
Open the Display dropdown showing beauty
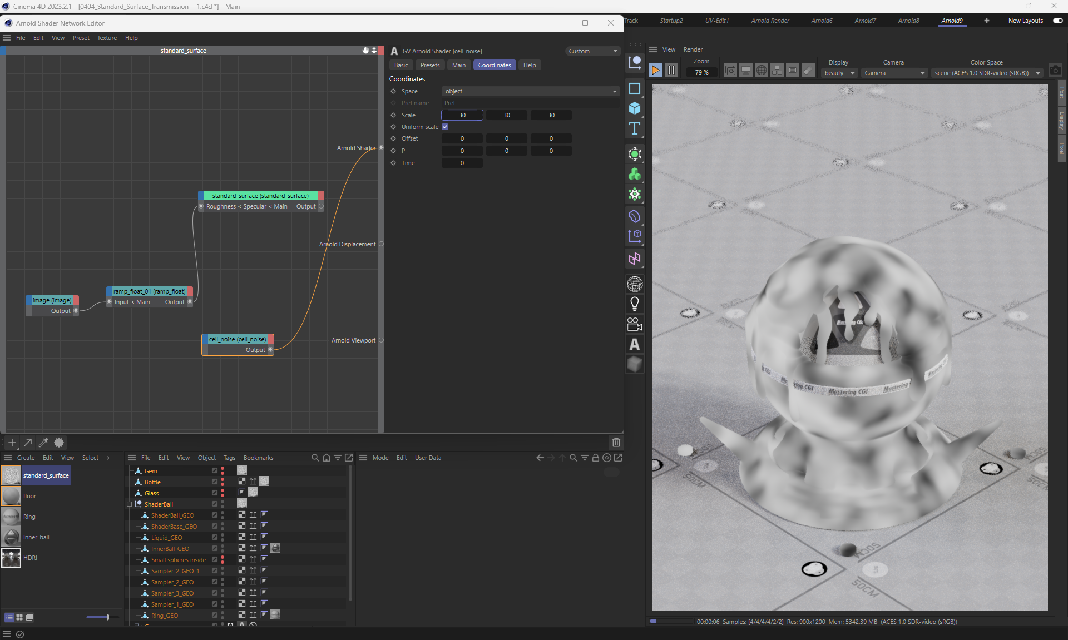[839, 73]
